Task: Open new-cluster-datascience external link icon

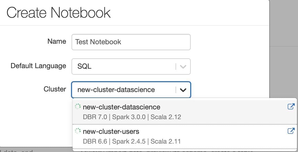Action: [x=291, y=106]
